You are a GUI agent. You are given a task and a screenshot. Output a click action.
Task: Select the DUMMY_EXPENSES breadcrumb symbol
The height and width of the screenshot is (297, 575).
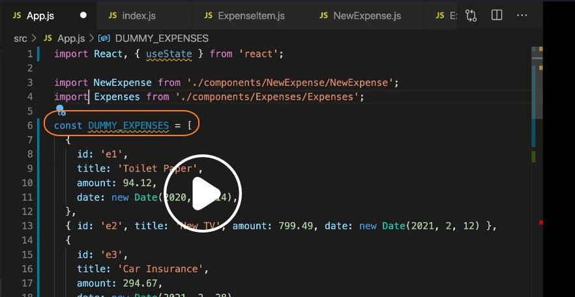pos(162,38)
